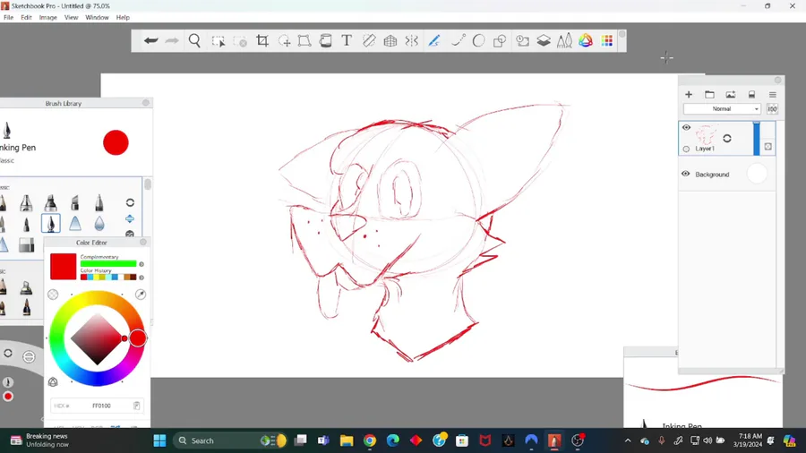Open the Image menu
This screenshot has height=453, width=806.
click(x=48, y=18)
